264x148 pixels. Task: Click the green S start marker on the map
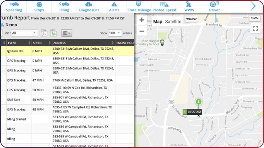pyautogui.click(x=198, y=102)
